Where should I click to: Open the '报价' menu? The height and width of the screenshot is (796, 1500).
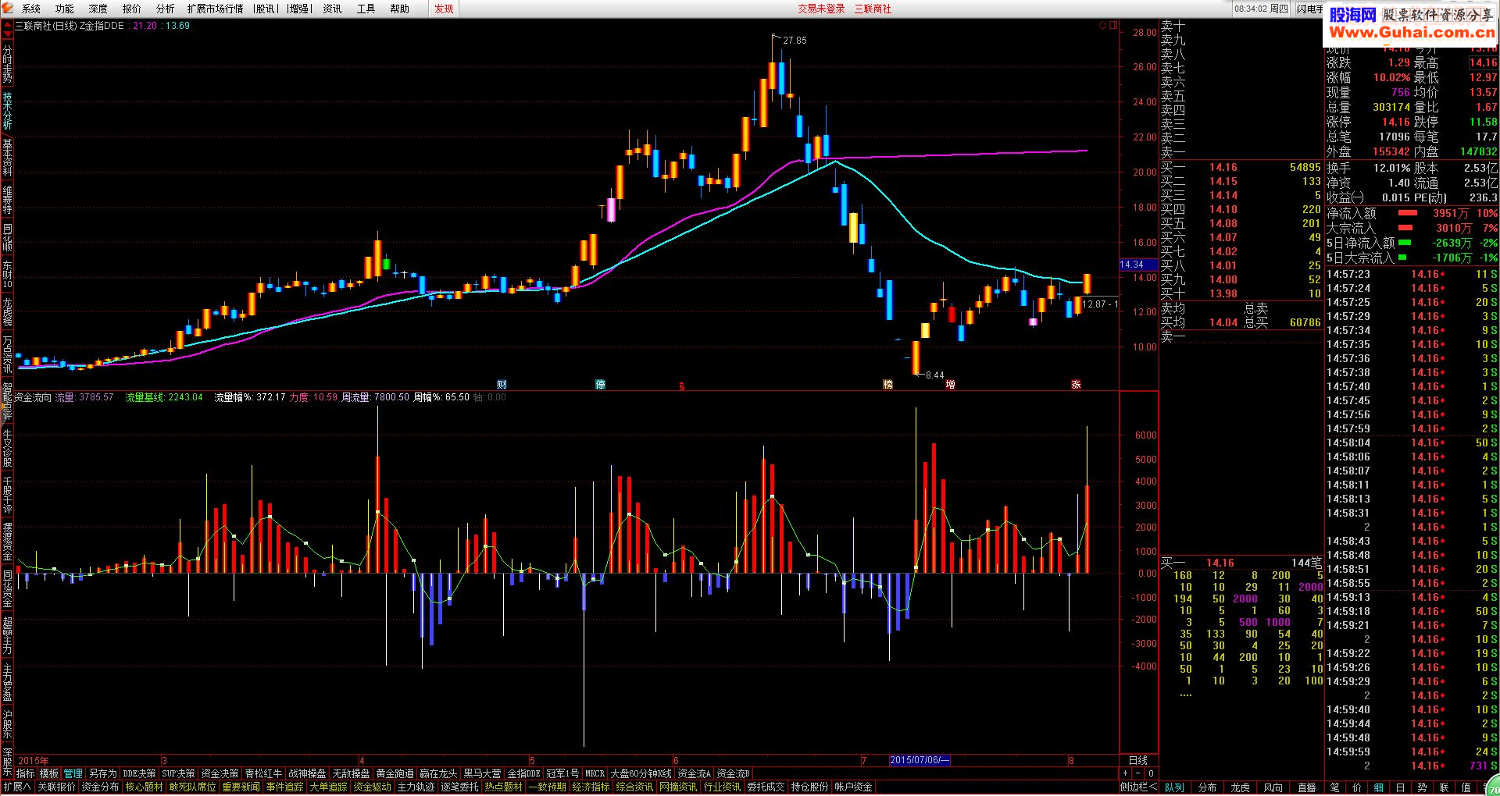coord(132,9)
